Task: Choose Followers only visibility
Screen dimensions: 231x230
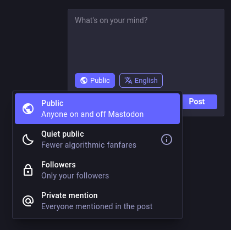Action: click(x=97, y=170)
